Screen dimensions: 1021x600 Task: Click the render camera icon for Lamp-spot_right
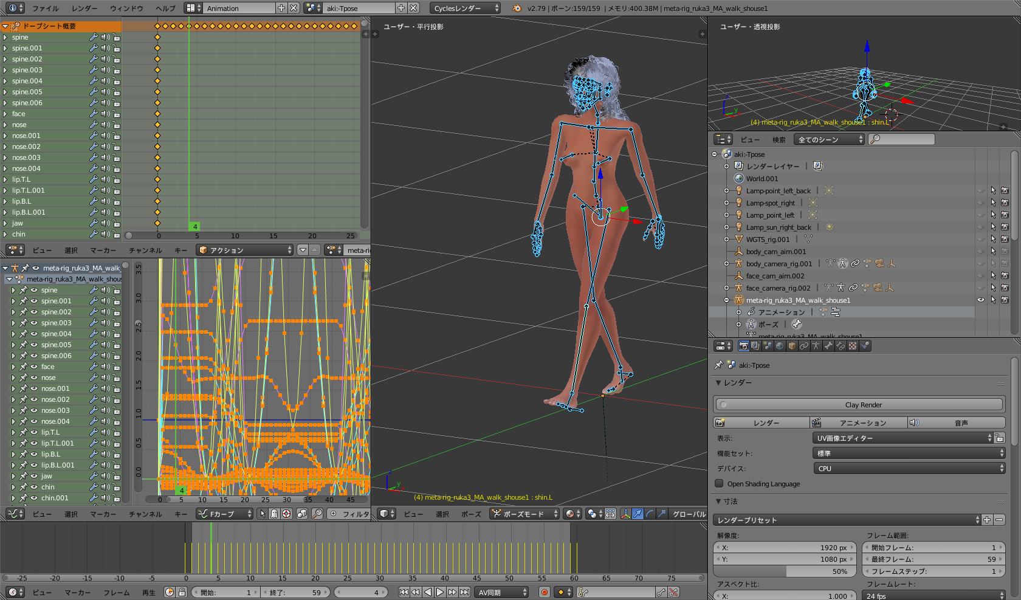pos(1005,203)
